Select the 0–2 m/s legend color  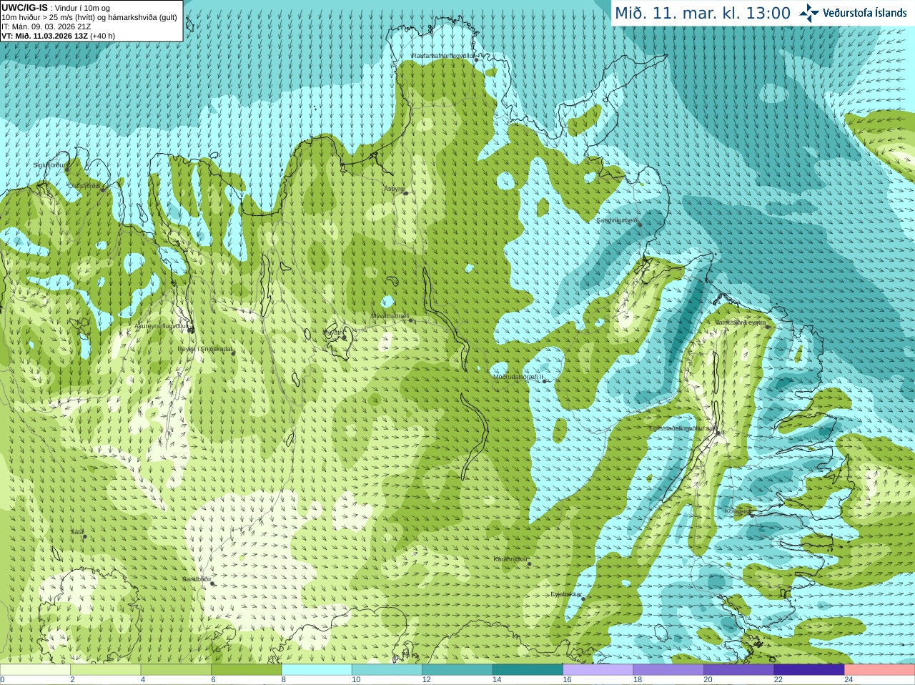(x=35, y=670)
